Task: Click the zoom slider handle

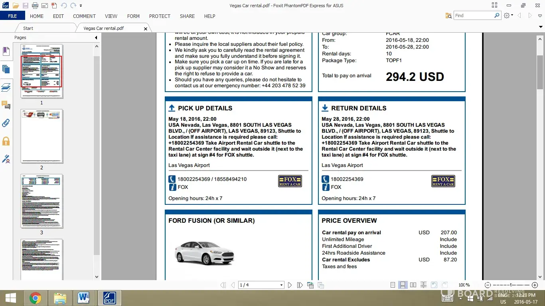Action: (x=511, y=285)
